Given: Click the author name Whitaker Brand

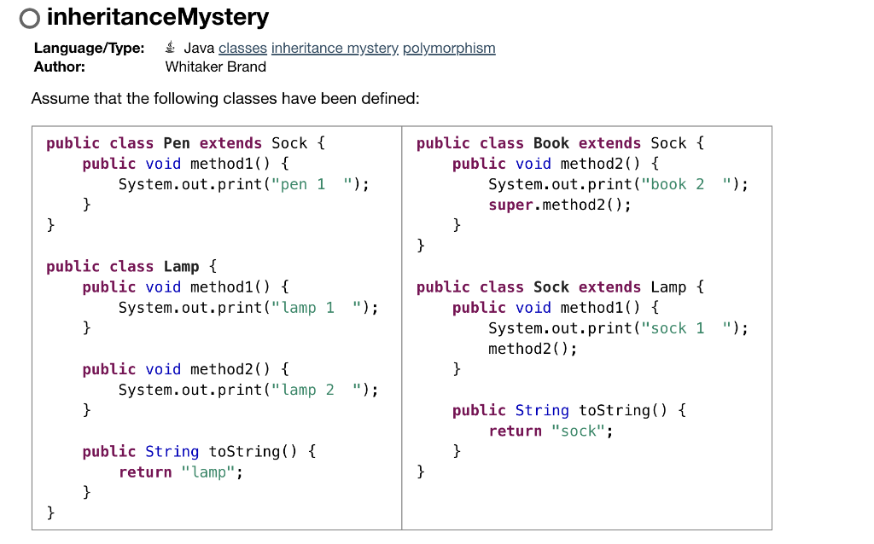Looking at the screenshot, I should (x=215, y=67).
